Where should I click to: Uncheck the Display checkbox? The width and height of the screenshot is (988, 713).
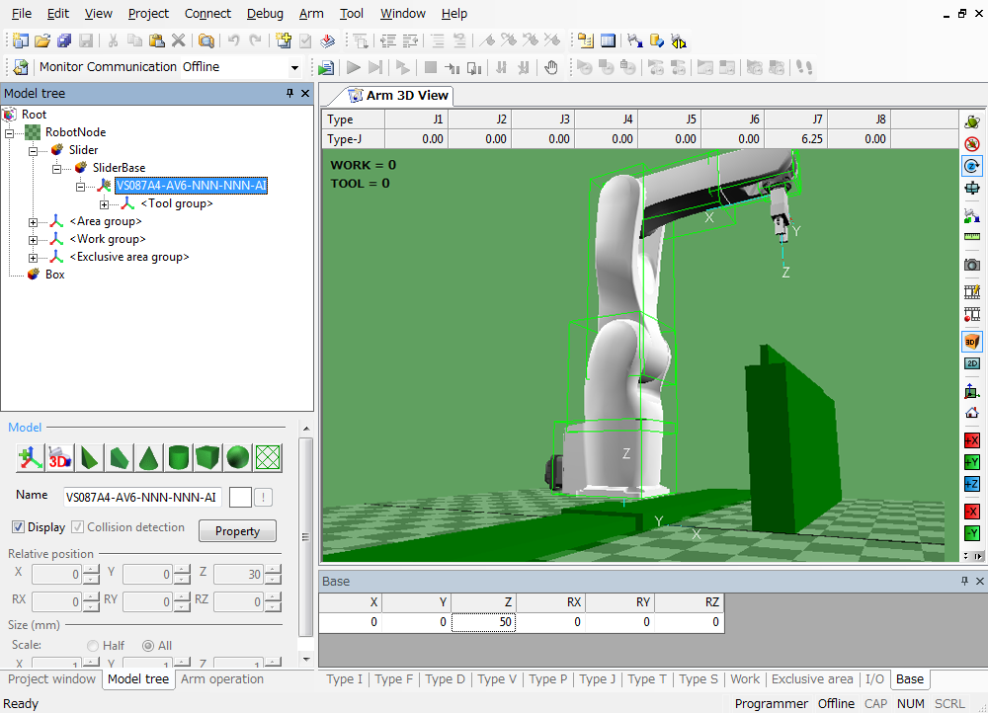(x=18, y=527)
